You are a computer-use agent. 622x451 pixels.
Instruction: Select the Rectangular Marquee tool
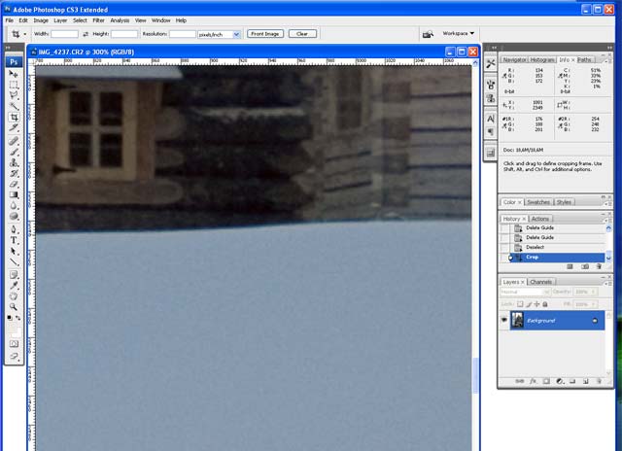click(x=15, y=85)
